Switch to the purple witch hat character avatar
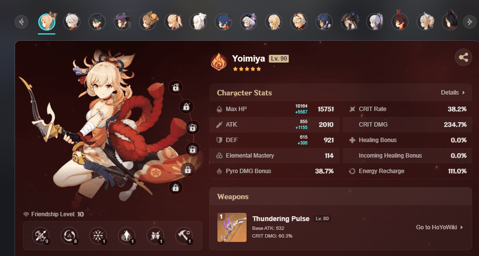Screen dimensions: 479x256 coord(122,22)
